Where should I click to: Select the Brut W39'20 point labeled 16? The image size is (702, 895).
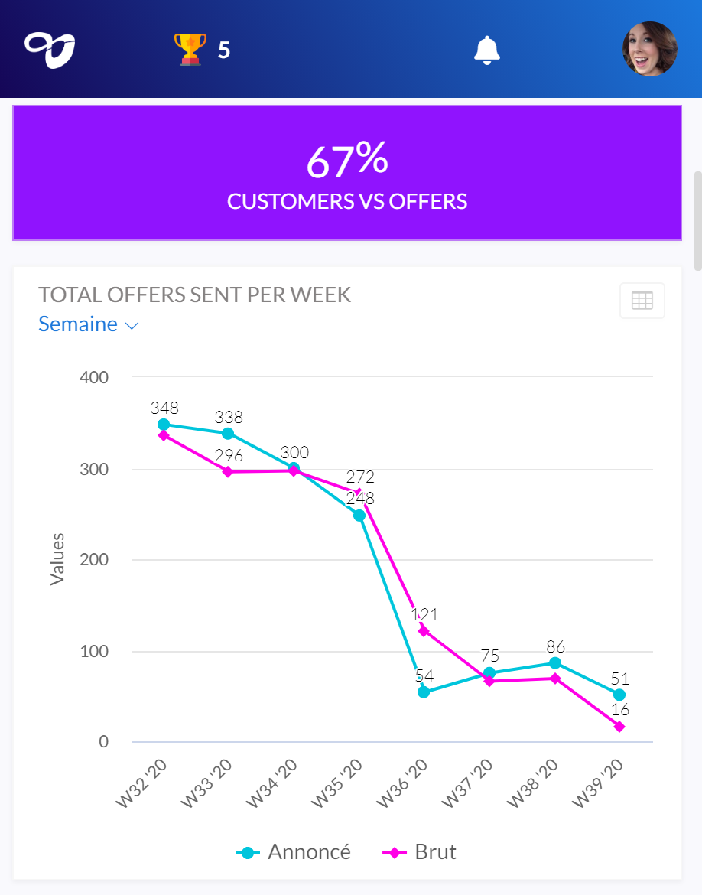[619, 727]
